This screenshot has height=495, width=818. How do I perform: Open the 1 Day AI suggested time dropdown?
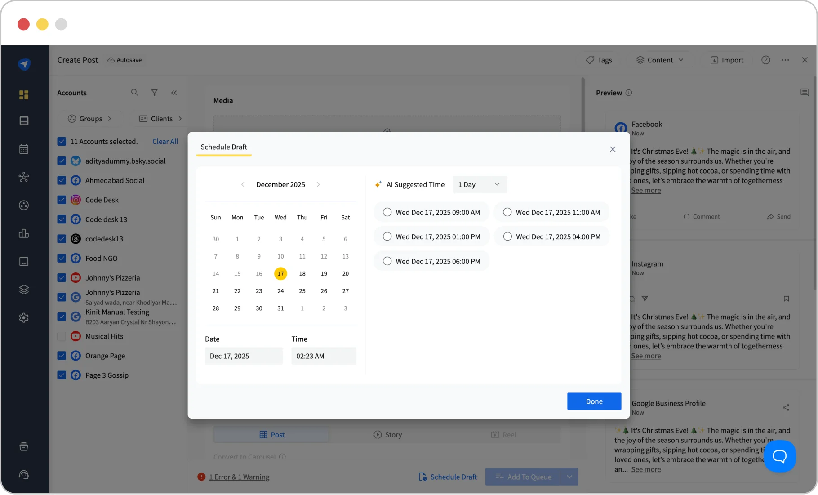pyautogui.click(x=479, y=184)
